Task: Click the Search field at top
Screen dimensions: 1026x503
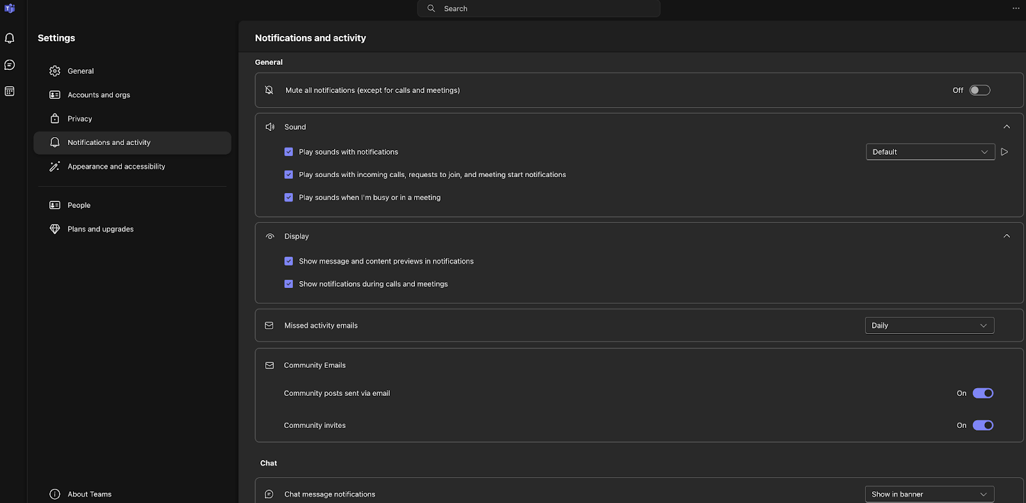Action: (x=539, y=8)
